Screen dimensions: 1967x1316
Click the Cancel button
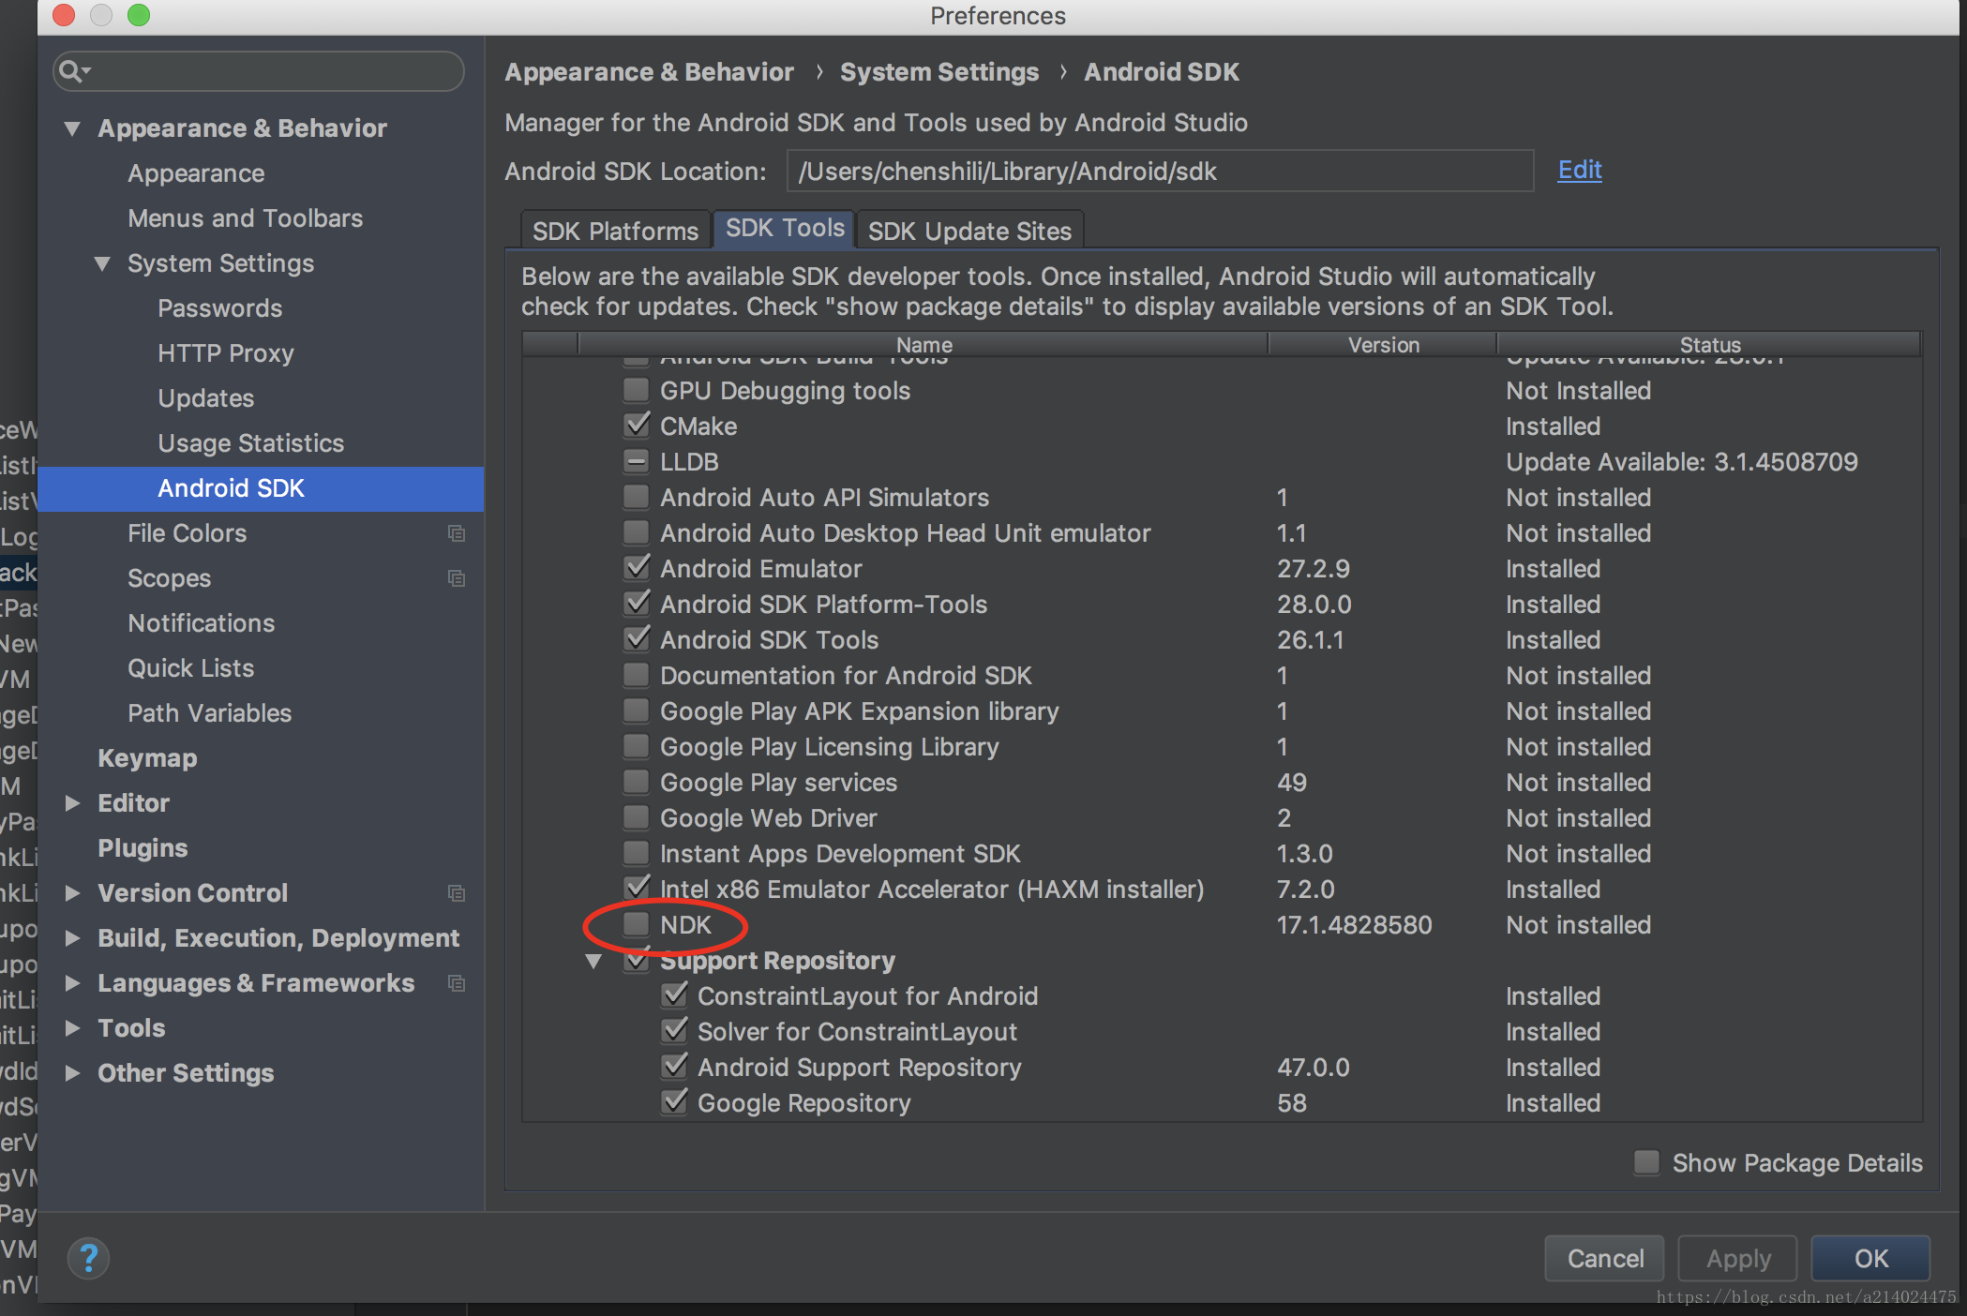pos(1605,1258)
